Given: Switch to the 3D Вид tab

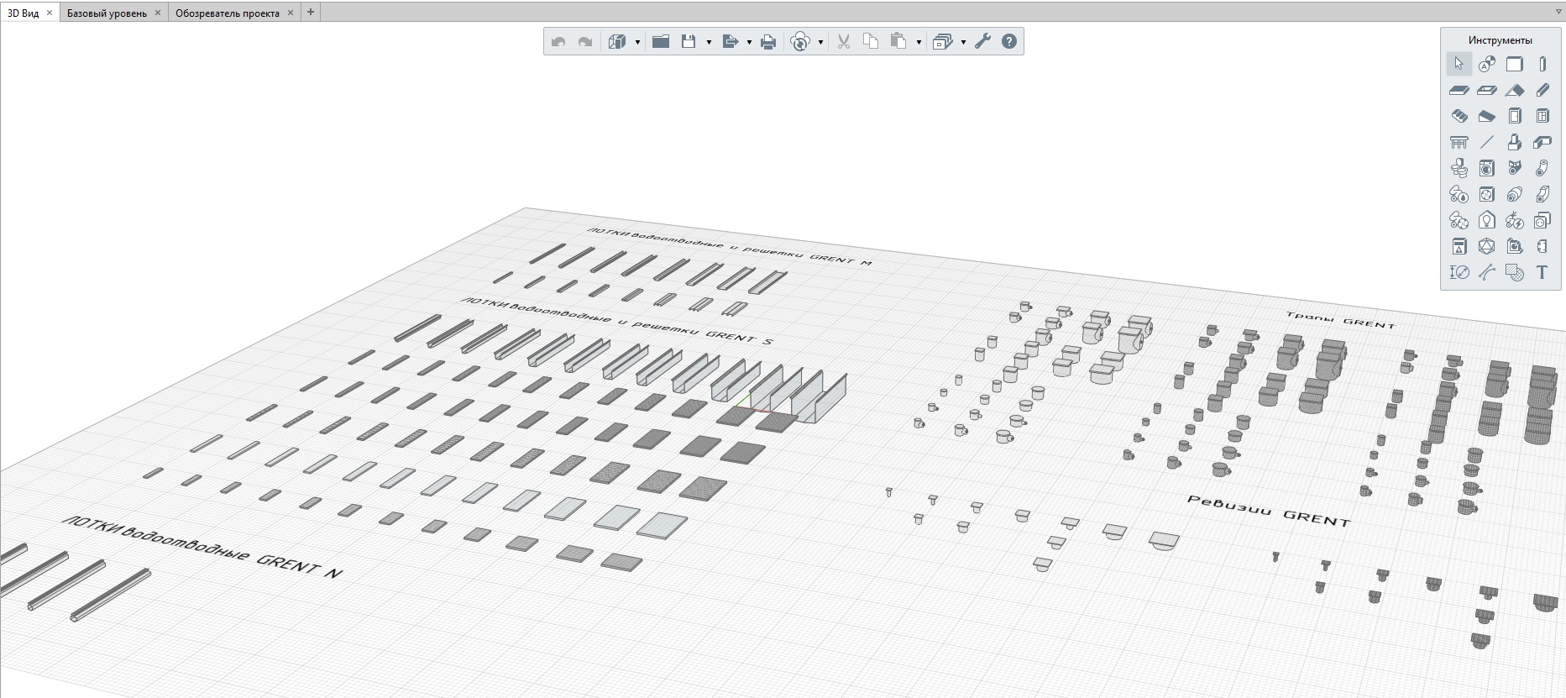Looking at the screenshot, I should click(x=24, y=13).
